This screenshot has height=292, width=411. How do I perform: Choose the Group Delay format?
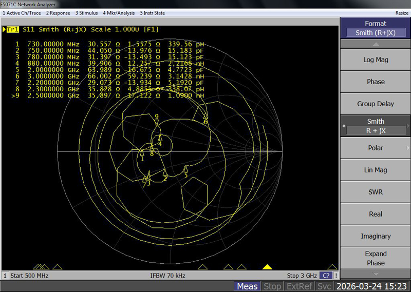pyautogui.click(x=376, y=104)
